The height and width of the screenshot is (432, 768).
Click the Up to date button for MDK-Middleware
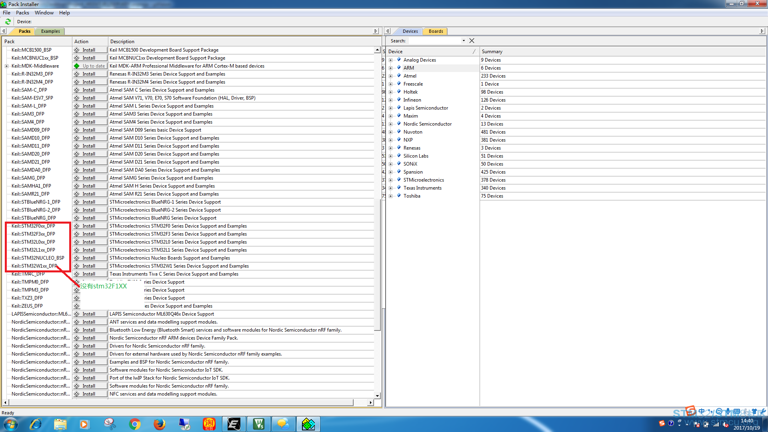click(90, 66)
